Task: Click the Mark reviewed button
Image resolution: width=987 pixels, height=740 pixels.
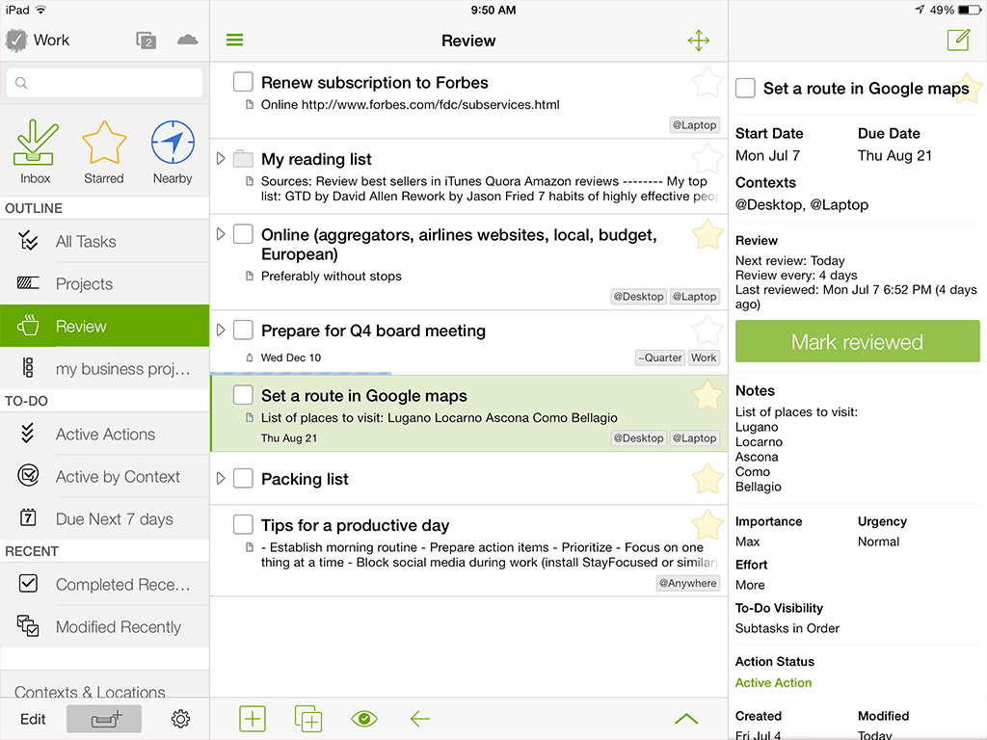Action: [x=857, y=342]
